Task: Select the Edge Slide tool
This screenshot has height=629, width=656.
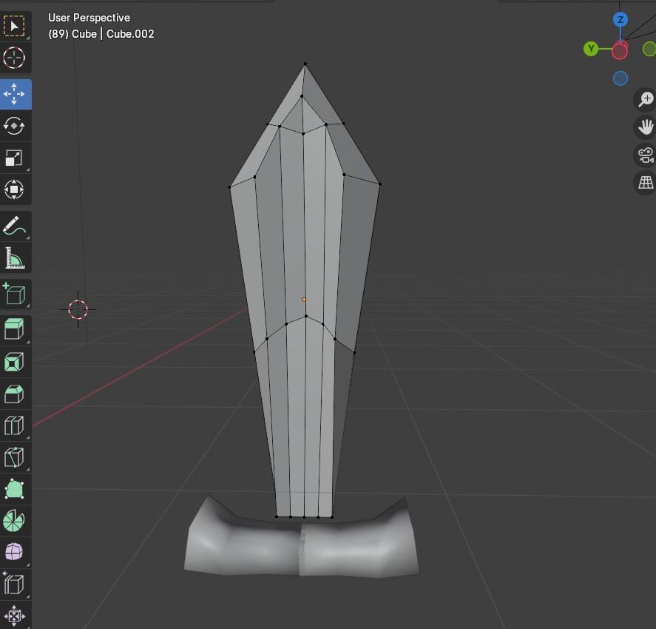Action: click(15, 584)
